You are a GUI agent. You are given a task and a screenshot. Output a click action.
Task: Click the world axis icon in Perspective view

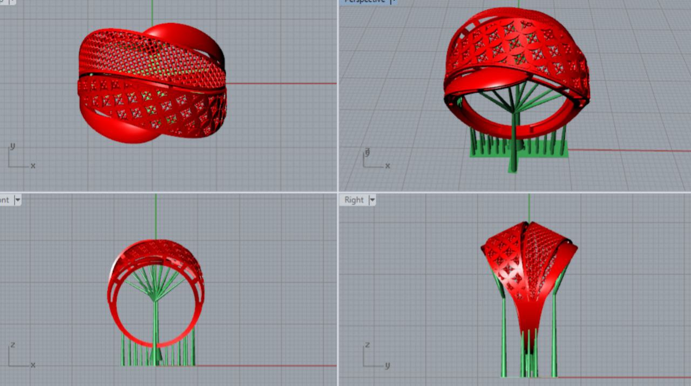tap(374, 160)
